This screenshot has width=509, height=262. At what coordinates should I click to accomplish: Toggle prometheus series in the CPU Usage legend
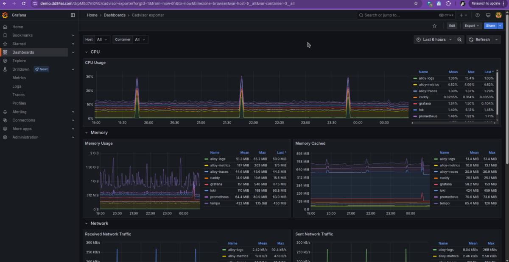[x=428, y=116]
